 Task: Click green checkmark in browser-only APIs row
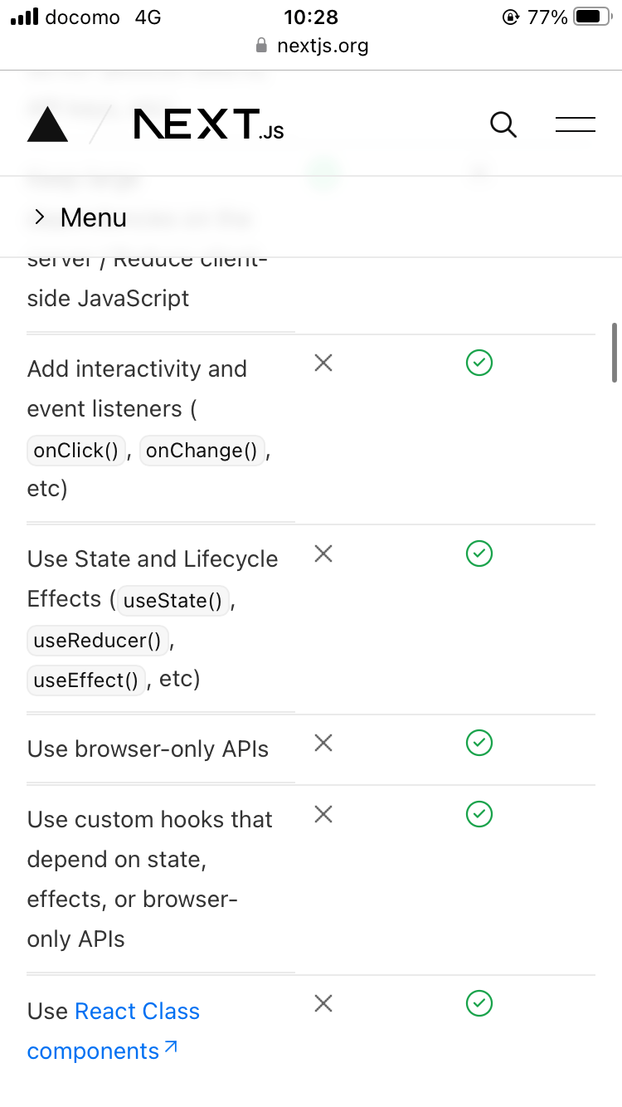coord(479,743)
